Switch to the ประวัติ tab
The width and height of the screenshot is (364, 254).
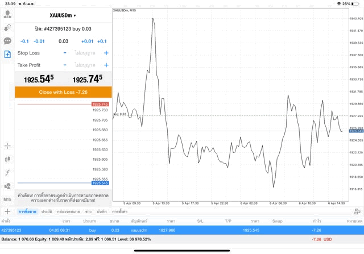pos(47,211)
